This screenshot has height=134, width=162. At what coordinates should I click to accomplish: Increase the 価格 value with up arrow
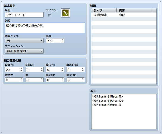pyautogui.click(x=62, y=40)
